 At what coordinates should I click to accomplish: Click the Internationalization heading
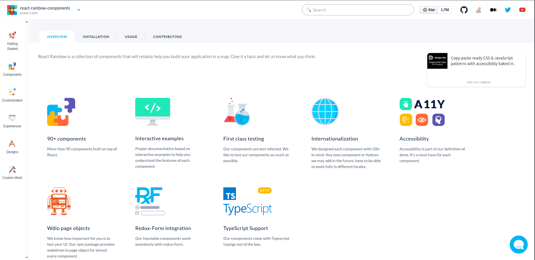click(x=335, y=139)
